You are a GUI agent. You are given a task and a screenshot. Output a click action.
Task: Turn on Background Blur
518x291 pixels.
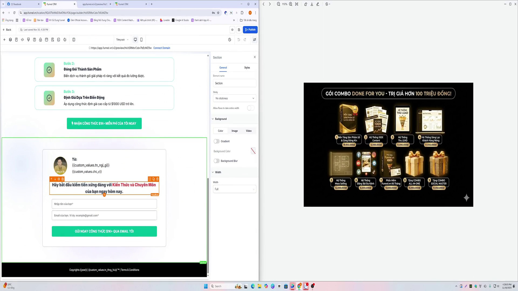(217, 161)
